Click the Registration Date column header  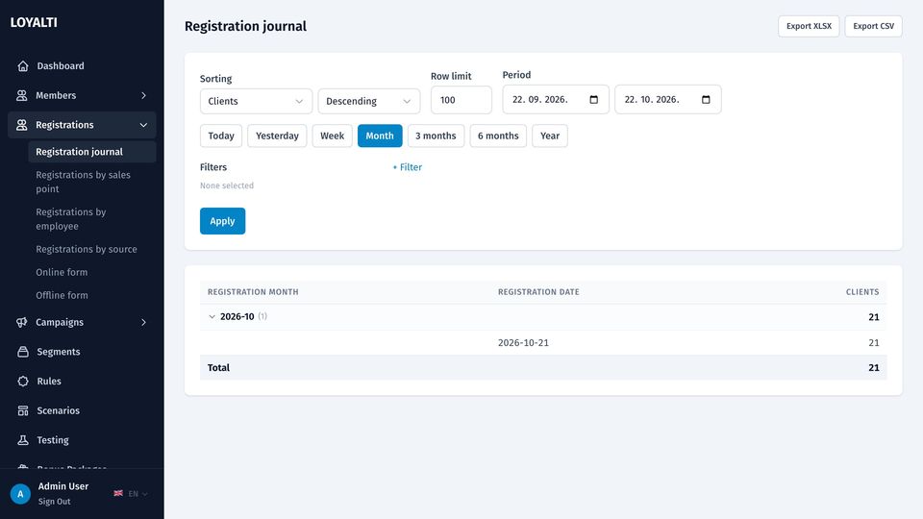click(x=538, y=292)
